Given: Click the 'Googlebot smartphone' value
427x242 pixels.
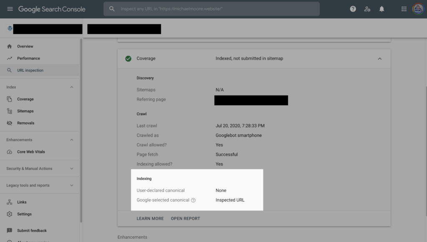Looking at the screenshot, I should point(239,136).
